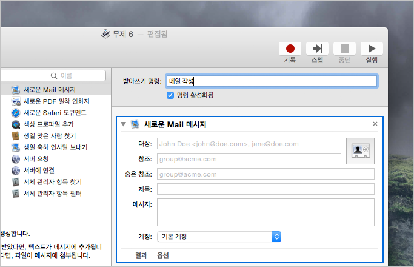The width and height of the screenshot is (414, 267).
Task: Select 생일 축하 인사말 보내기 row text
Action: (x=55, y=147)
